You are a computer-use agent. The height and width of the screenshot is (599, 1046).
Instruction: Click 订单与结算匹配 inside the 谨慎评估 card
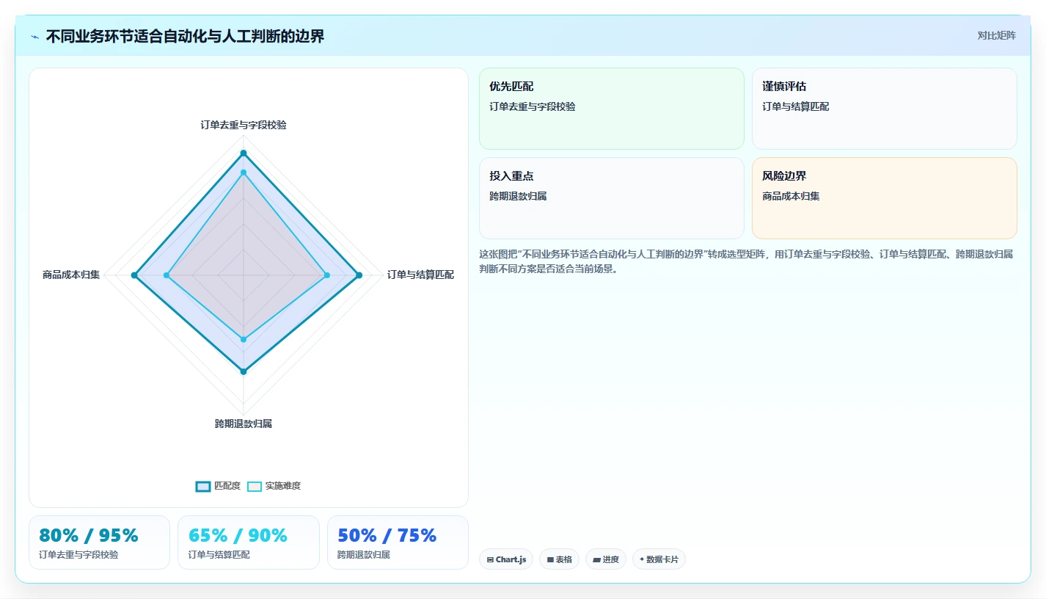point(796,106)
